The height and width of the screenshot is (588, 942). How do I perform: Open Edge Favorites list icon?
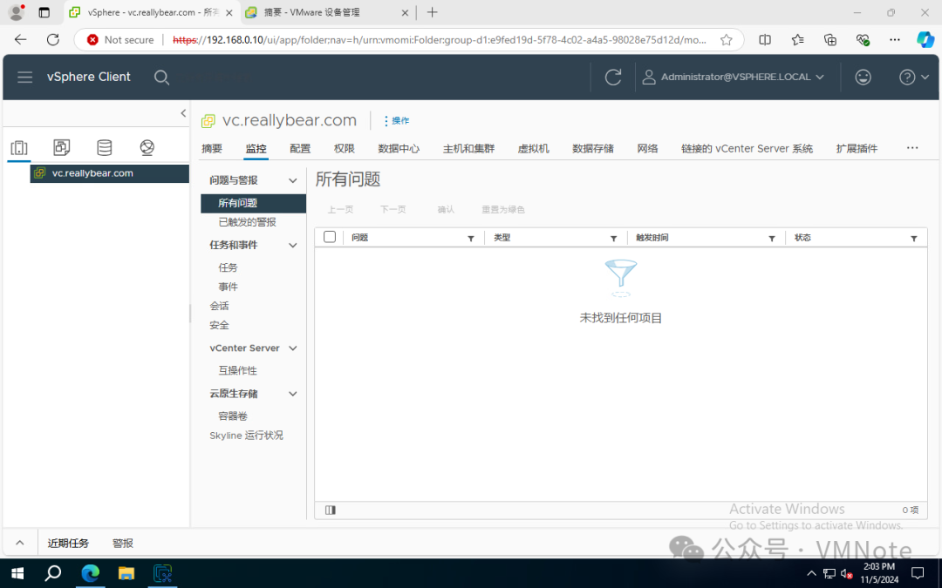pos(797,39)
